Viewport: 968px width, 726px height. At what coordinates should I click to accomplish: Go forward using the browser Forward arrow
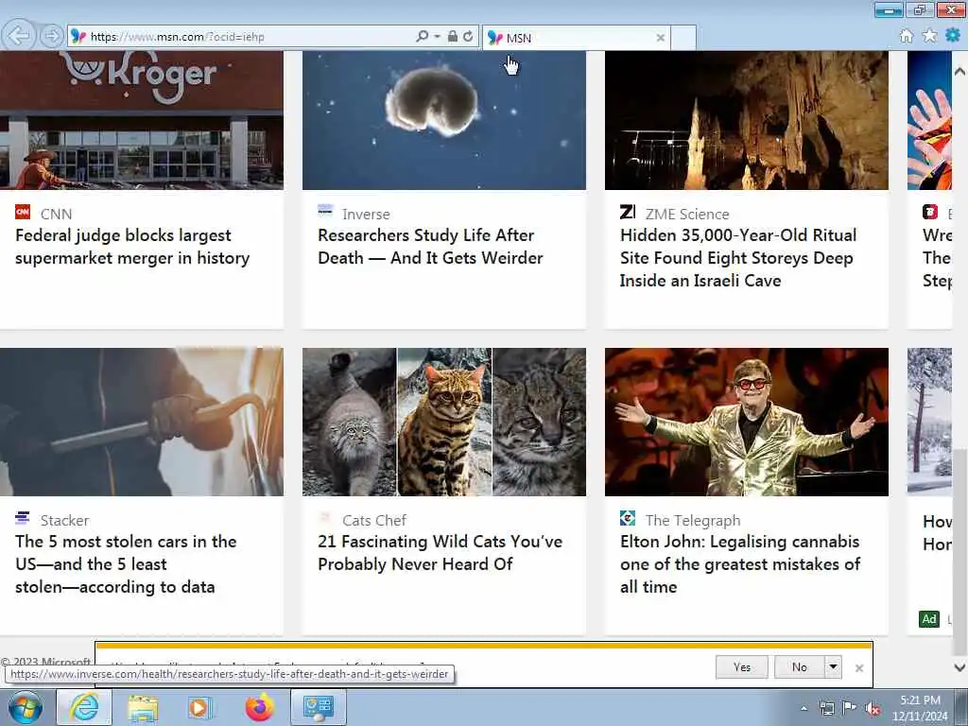[52, 36]
